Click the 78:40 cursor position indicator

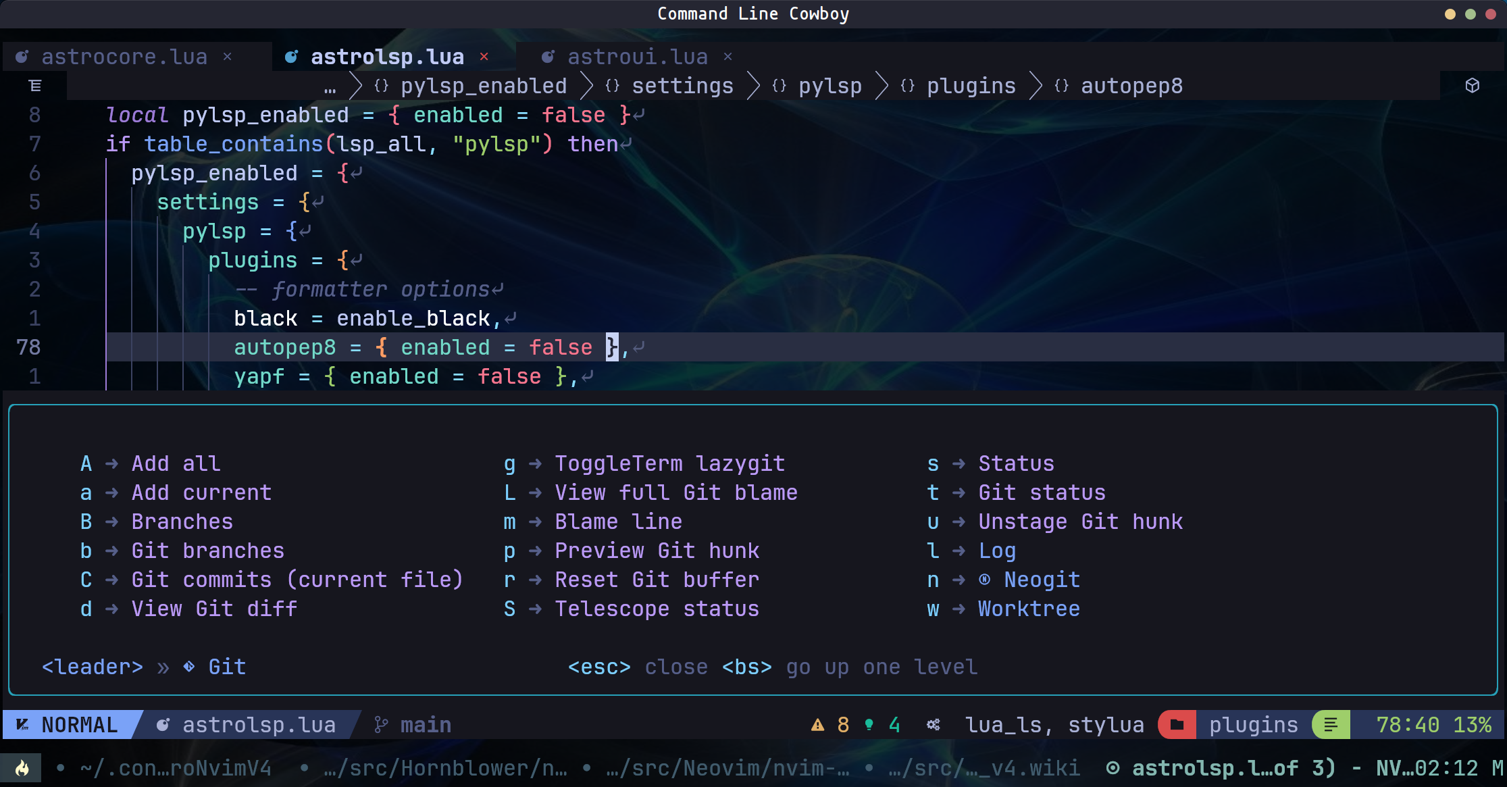click(1408, 725)
